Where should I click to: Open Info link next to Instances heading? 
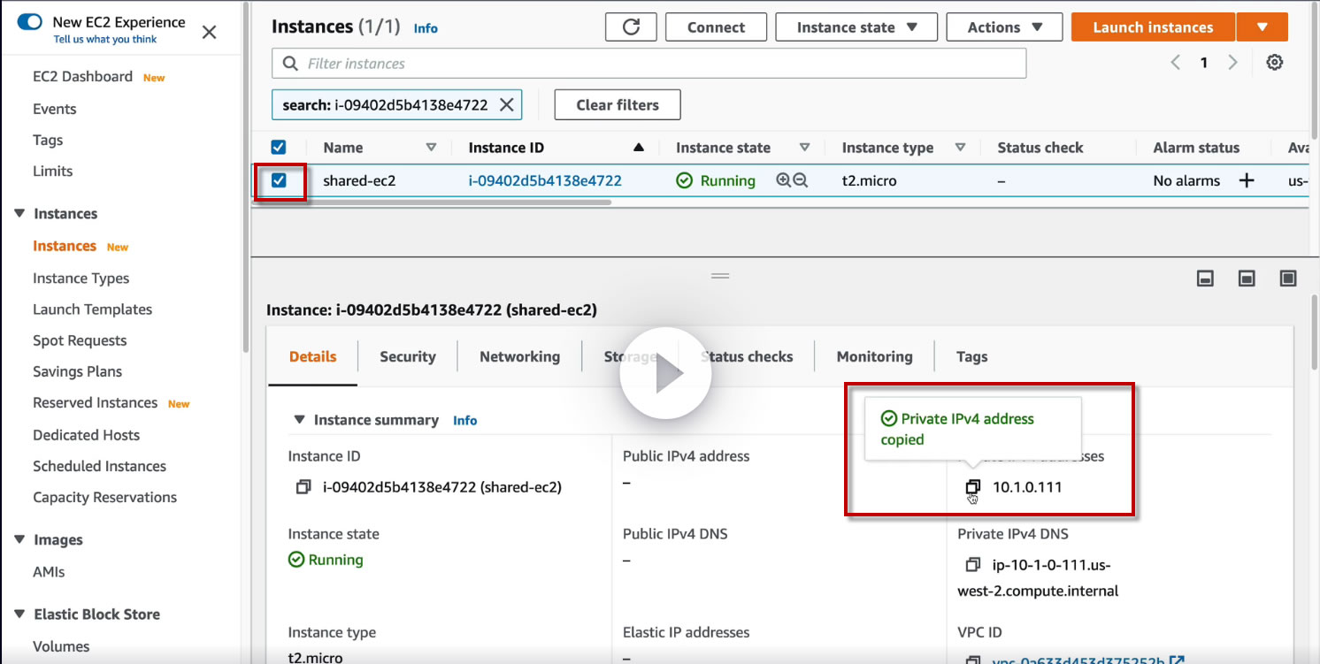point(426,28)
